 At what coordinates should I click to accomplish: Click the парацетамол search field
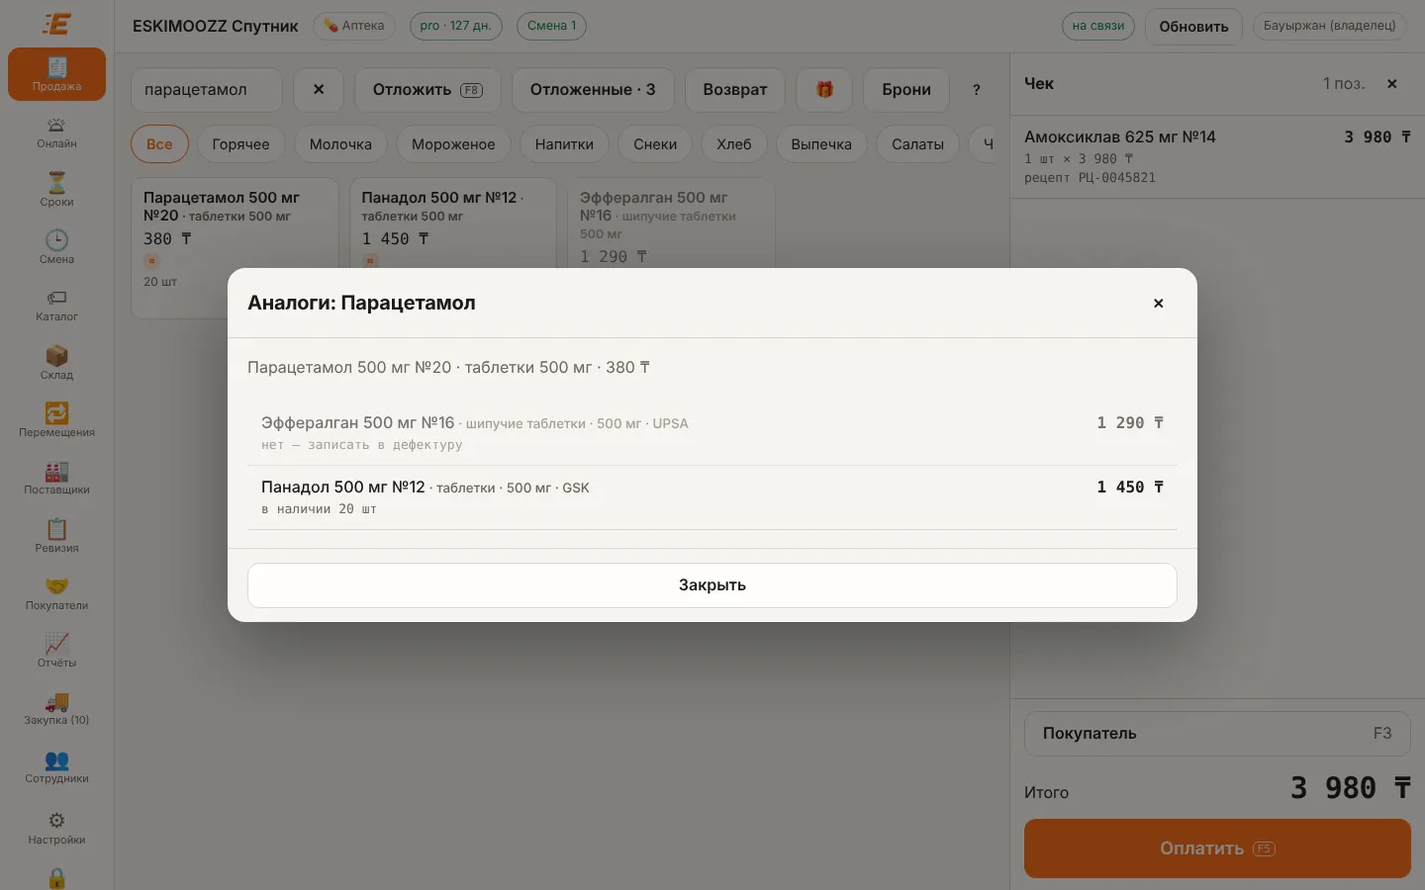[x=207, y=89]
